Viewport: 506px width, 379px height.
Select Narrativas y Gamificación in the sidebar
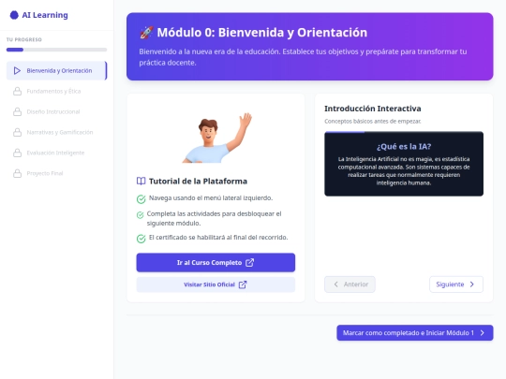coord(56,133)
